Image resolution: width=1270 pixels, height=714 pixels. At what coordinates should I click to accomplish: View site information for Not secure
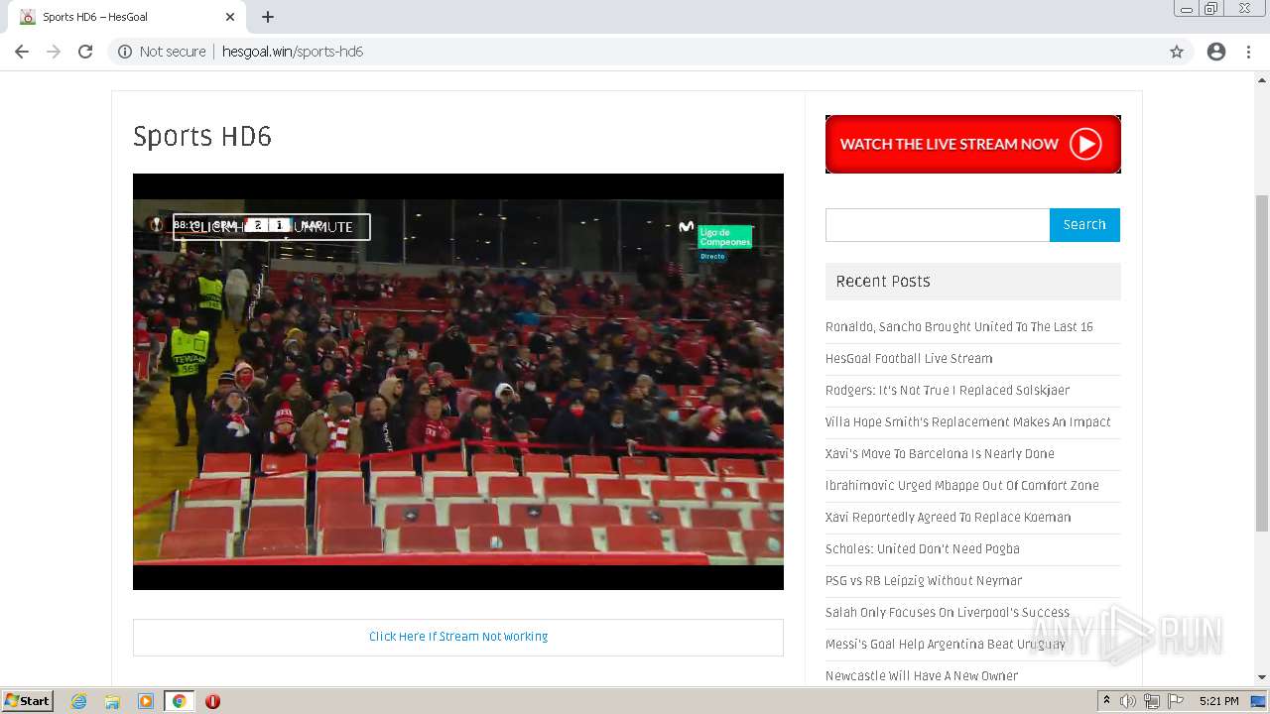(162, 52)
